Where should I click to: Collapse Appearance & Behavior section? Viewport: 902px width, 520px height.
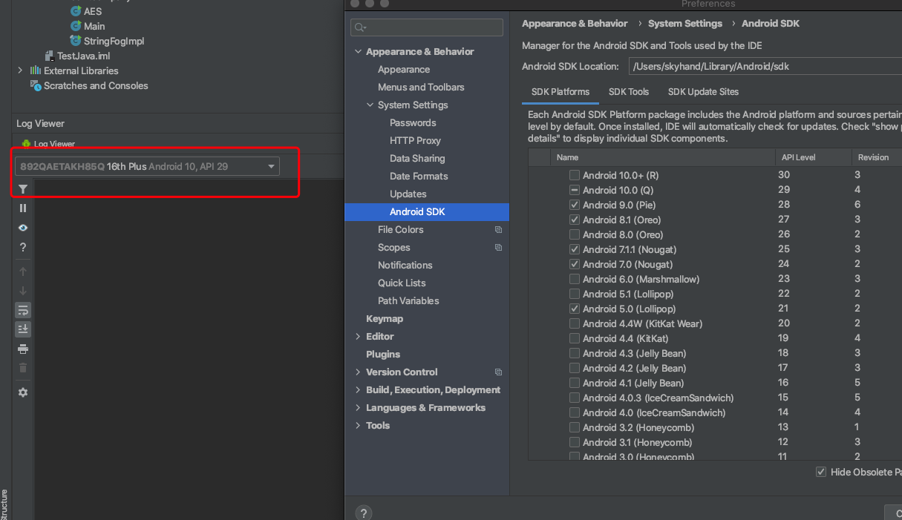[358, 52]
